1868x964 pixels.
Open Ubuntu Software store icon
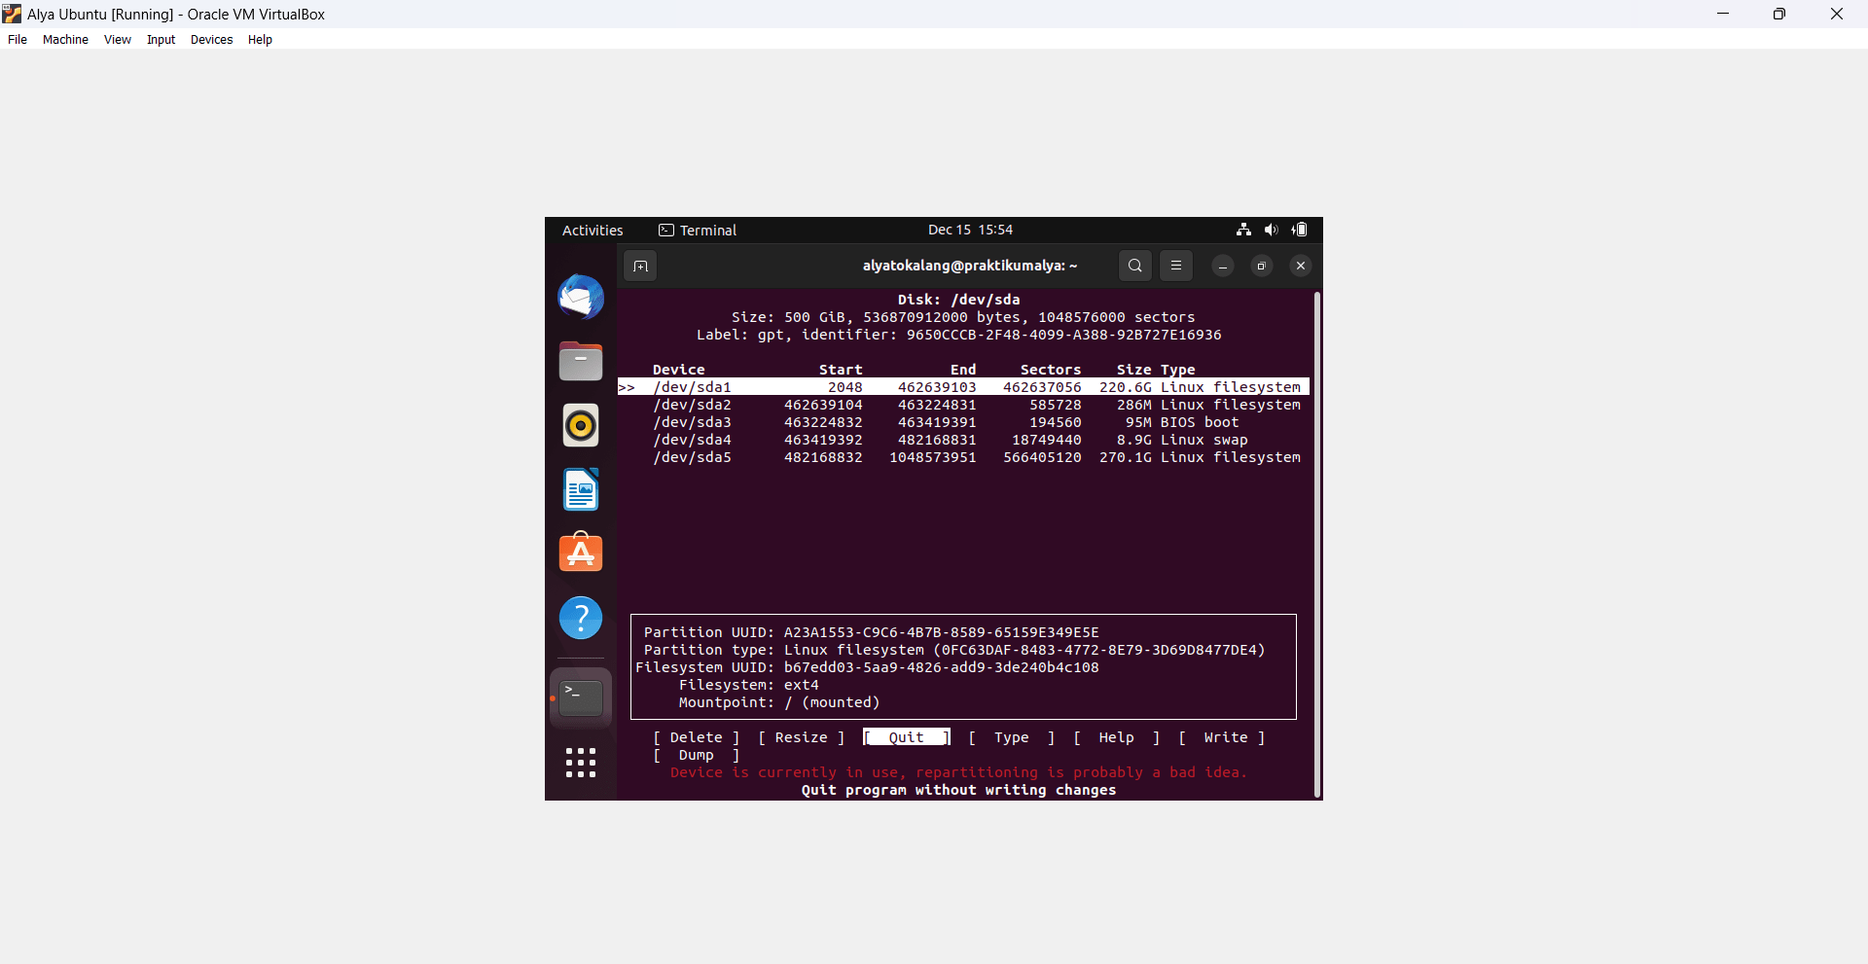581,553
